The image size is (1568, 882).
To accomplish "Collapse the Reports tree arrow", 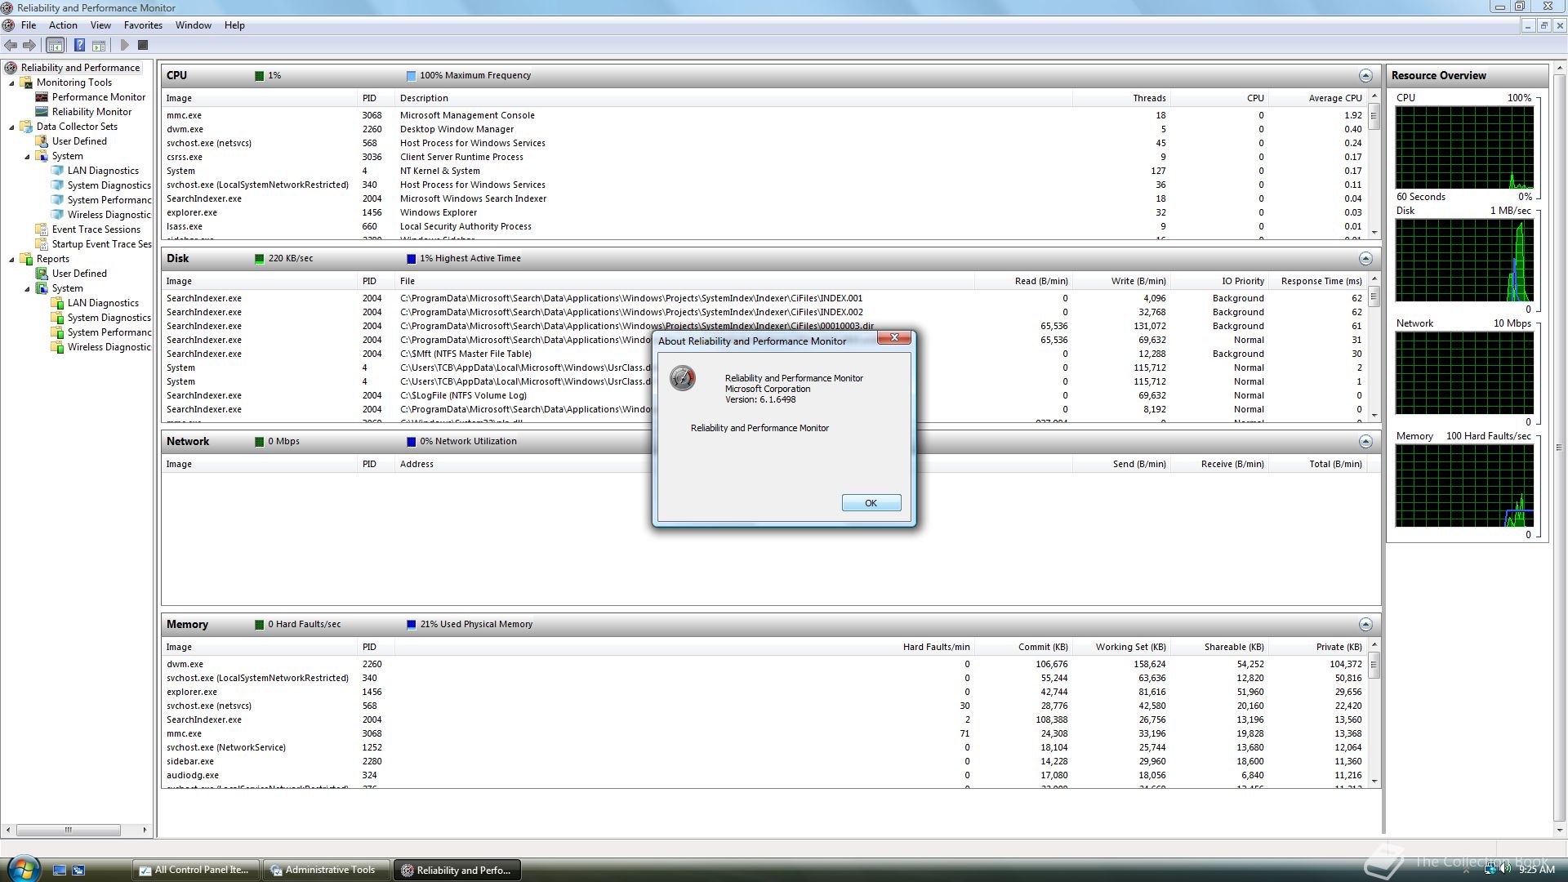I will 12,260.
